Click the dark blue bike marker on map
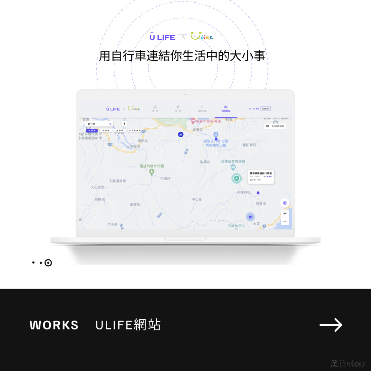This screenshot has width=371, height=371. tap(181, 134)
